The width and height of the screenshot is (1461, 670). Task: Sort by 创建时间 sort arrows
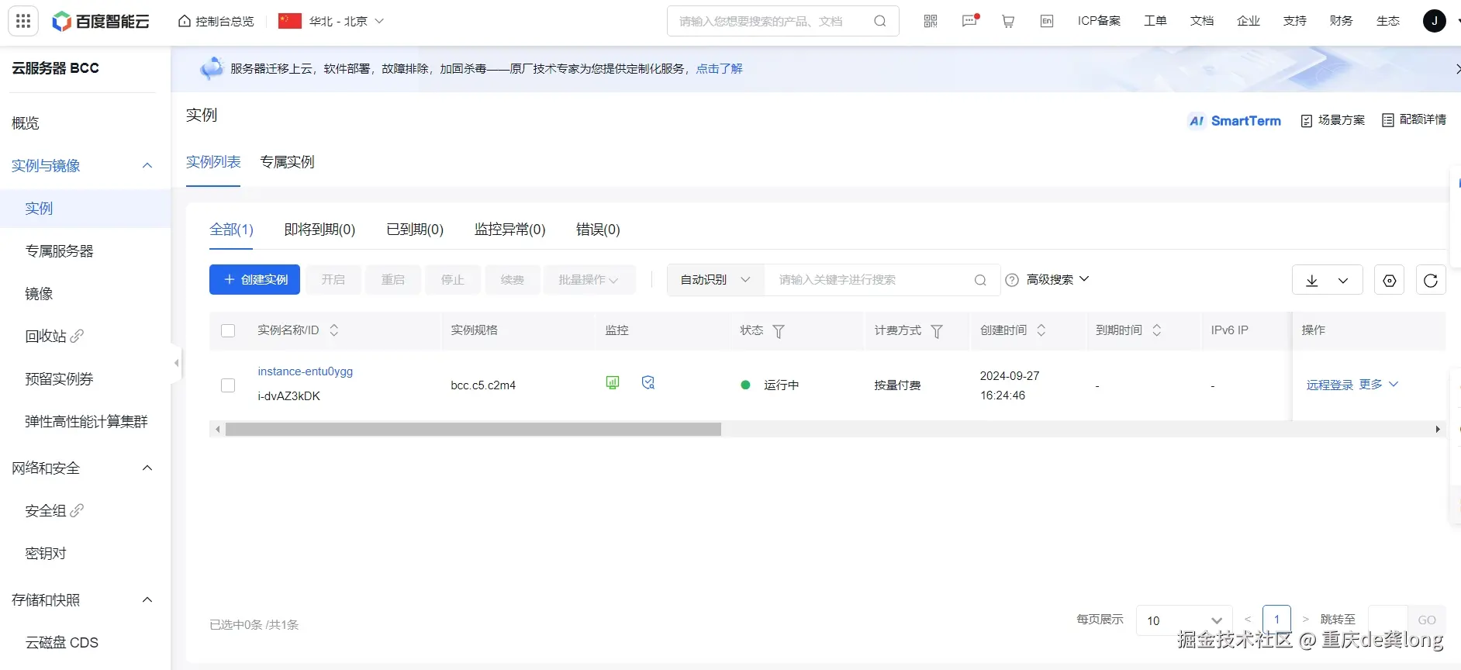pos(1041,330)
